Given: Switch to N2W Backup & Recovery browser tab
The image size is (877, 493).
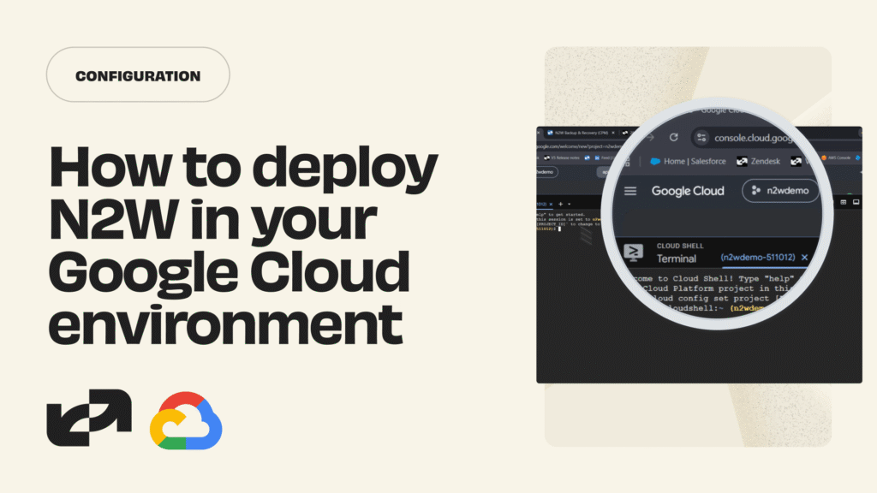Looking at the screenshot, I should (x=581, y=133).
